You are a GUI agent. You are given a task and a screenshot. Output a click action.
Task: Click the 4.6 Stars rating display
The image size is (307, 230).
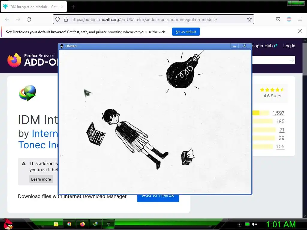pyautogui.click(x=272, y=93)
